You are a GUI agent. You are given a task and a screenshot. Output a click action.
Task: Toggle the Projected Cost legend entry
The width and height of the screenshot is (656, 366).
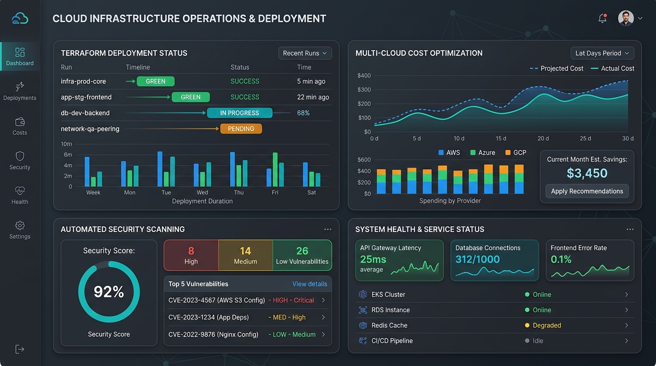click(x=556, y=69)
